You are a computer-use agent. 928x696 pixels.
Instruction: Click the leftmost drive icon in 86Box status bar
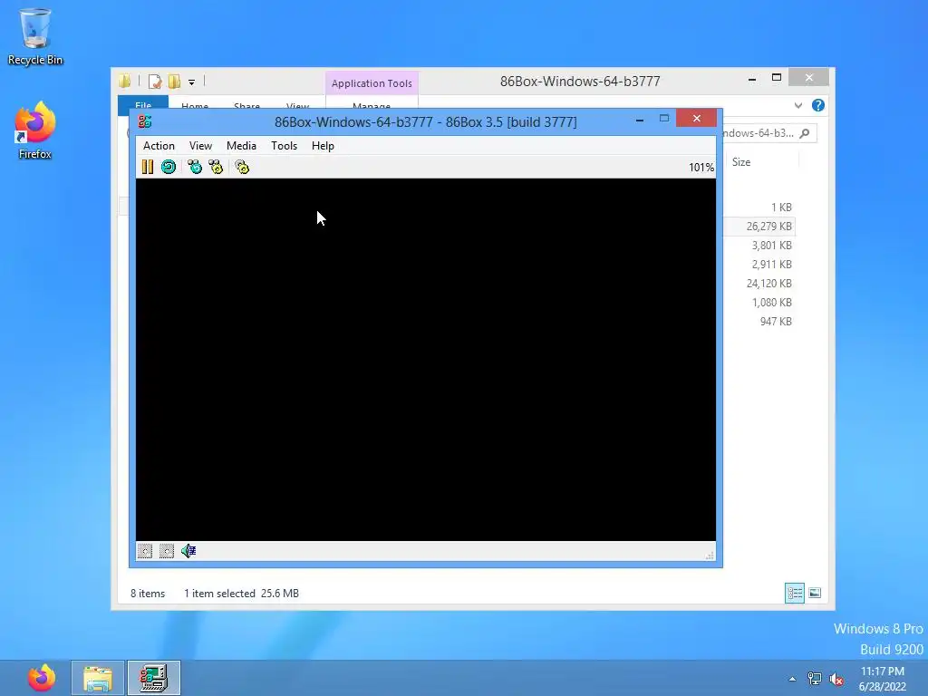point(145,551)
